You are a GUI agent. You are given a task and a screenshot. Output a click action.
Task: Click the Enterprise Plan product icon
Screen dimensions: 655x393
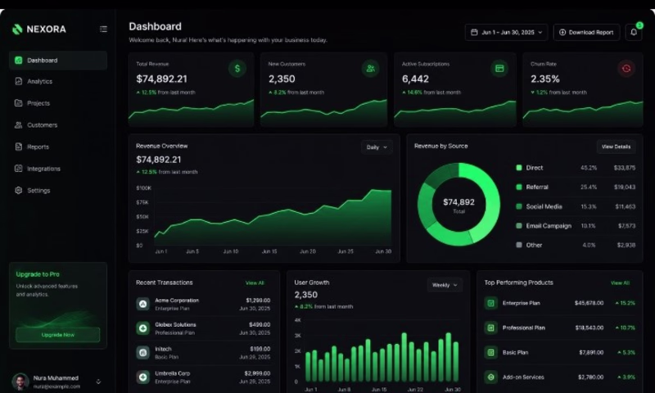click(490, 303)
